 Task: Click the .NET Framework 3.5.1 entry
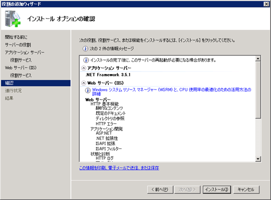(108, 75)
